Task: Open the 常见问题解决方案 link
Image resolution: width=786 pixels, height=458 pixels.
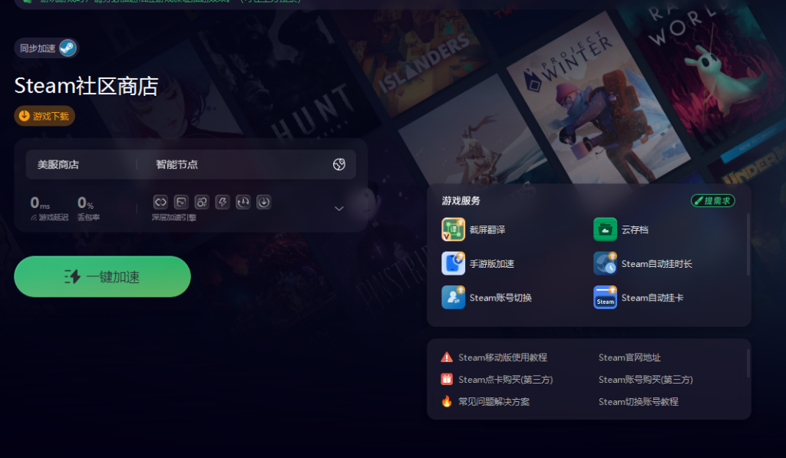Action: (494, 402)
